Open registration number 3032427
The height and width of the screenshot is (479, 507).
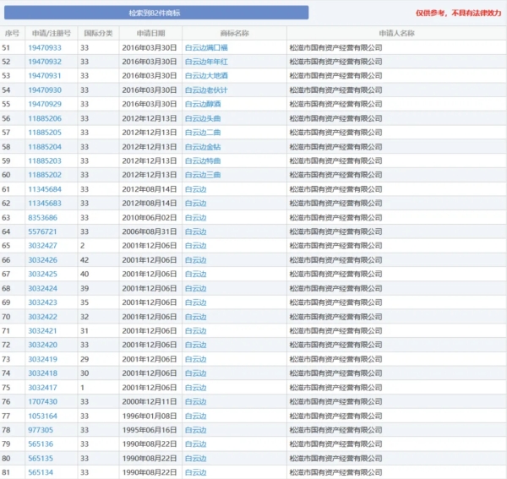pos(42,246)
